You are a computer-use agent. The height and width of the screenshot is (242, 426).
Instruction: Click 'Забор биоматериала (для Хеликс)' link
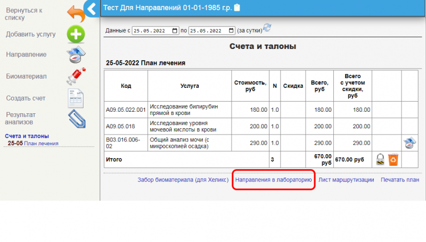click(183, 180)
